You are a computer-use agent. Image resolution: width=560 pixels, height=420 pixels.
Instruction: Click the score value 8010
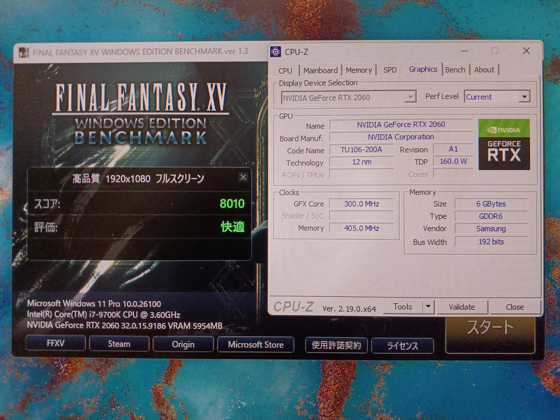coord(232,204)
